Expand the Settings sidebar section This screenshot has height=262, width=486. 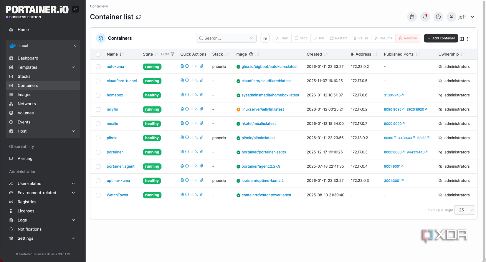click(73, 238)
